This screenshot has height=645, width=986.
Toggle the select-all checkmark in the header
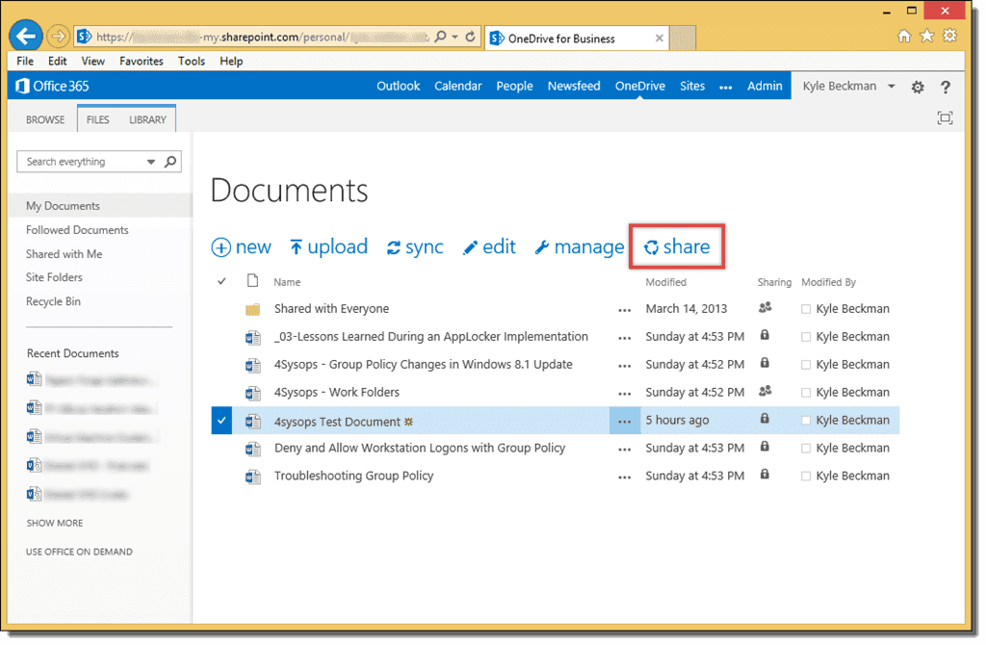(221, 281)
